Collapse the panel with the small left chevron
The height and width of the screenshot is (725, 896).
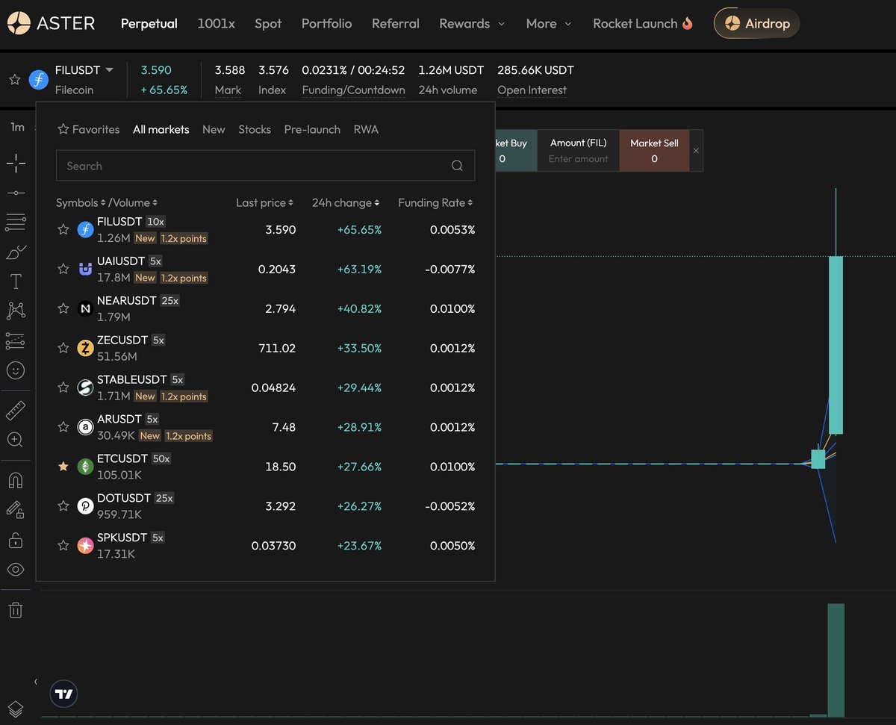[36, 682]
